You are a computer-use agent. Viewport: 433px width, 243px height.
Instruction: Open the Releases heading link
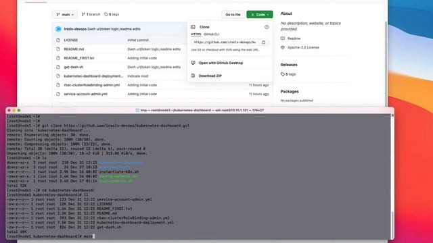point(289,65)
